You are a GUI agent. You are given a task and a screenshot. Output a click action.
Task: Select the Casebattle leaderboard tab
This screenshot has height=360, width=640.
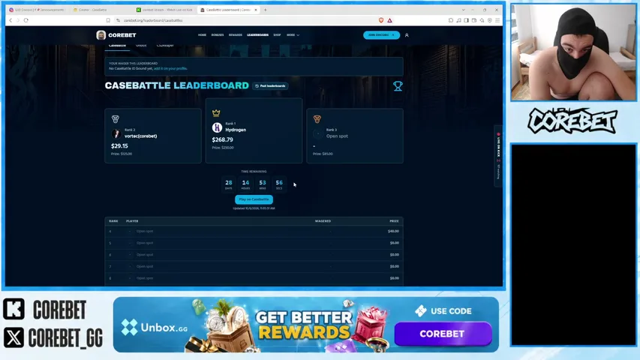click(x=117, y=46)
